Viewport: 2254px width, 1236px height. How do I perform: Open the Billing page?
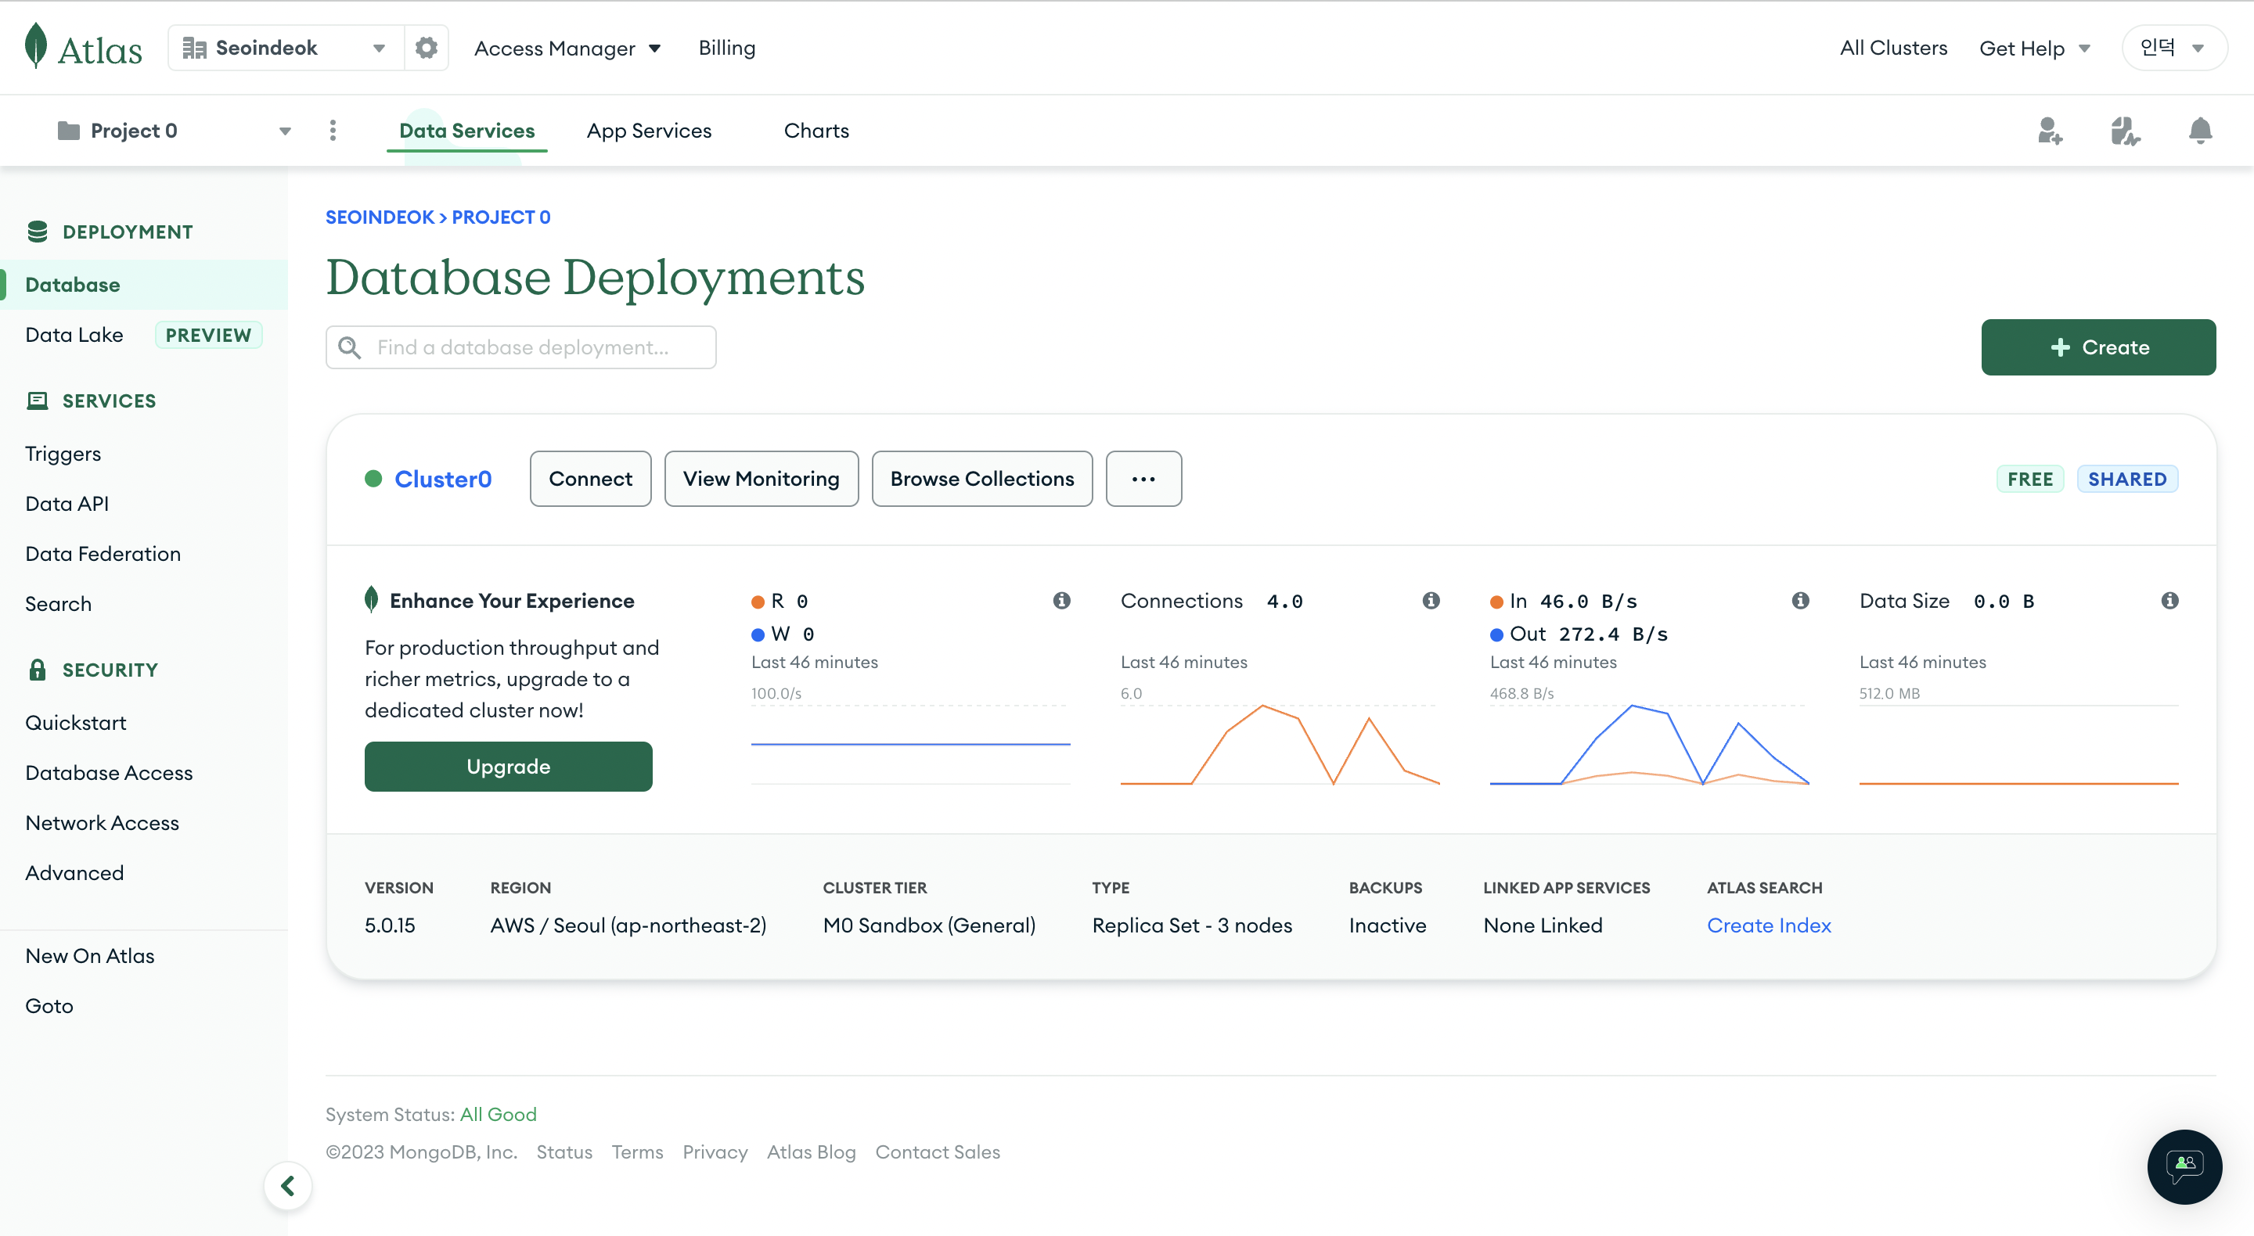pyautogui.click(x=726, y=49)
